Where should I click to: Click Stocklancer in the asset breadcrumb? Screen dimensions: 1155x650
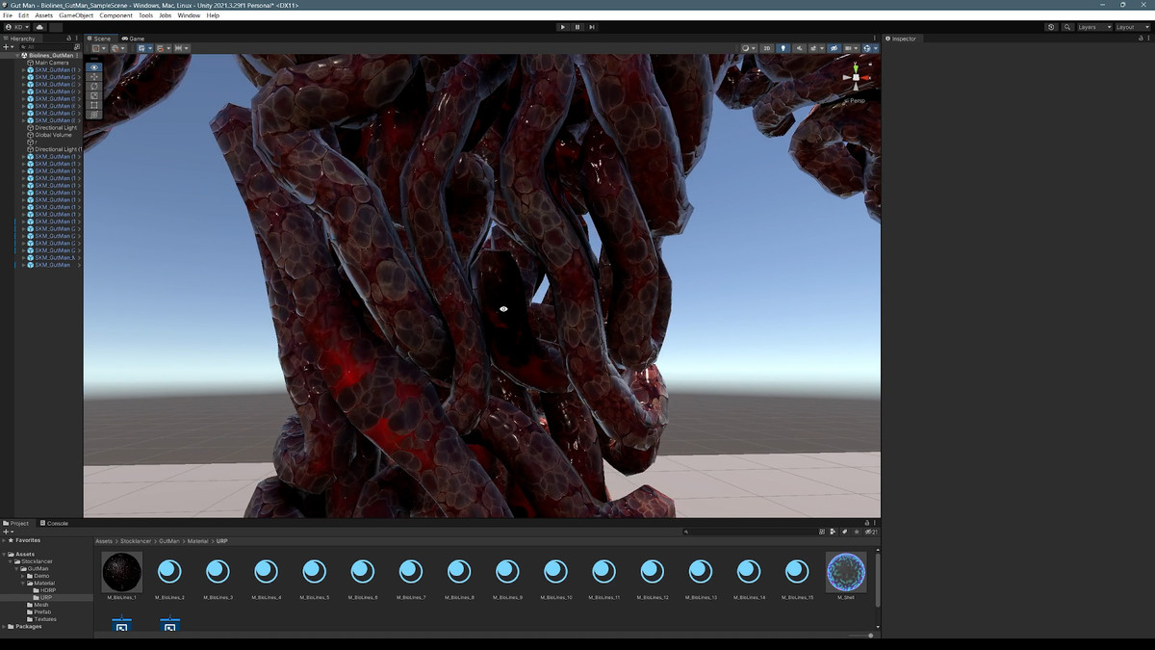pos(136,541)
